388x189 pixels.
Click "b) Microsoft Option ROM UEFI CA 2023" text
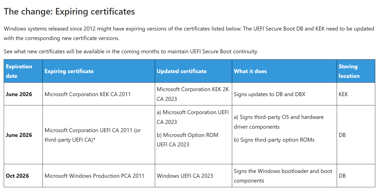tap(187, 140)
